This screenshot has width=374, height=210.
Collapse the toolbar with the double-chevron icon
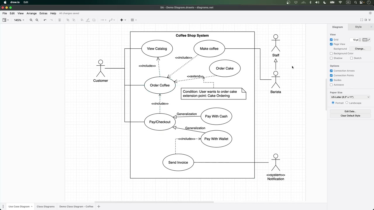(x=369, y=20)
